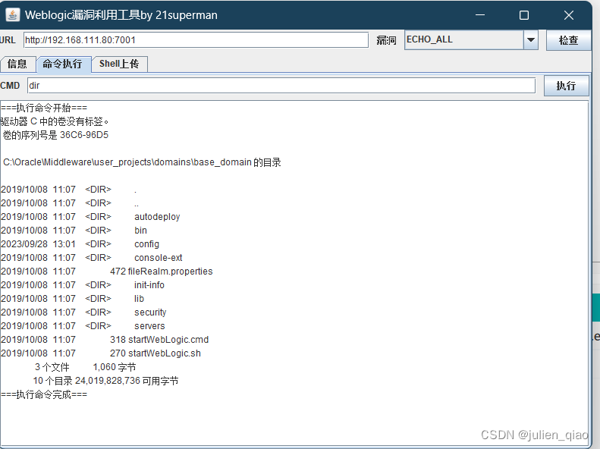Maximize the Weblogic tool window

[x=524, y=15]
